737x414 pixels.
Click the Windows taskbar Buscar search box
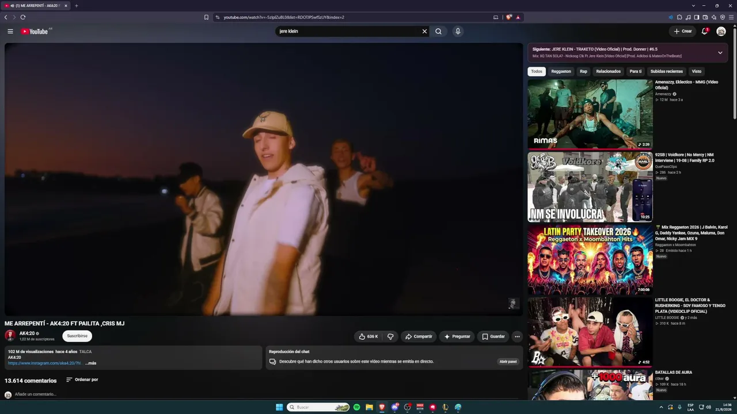[x=318, y=407]
